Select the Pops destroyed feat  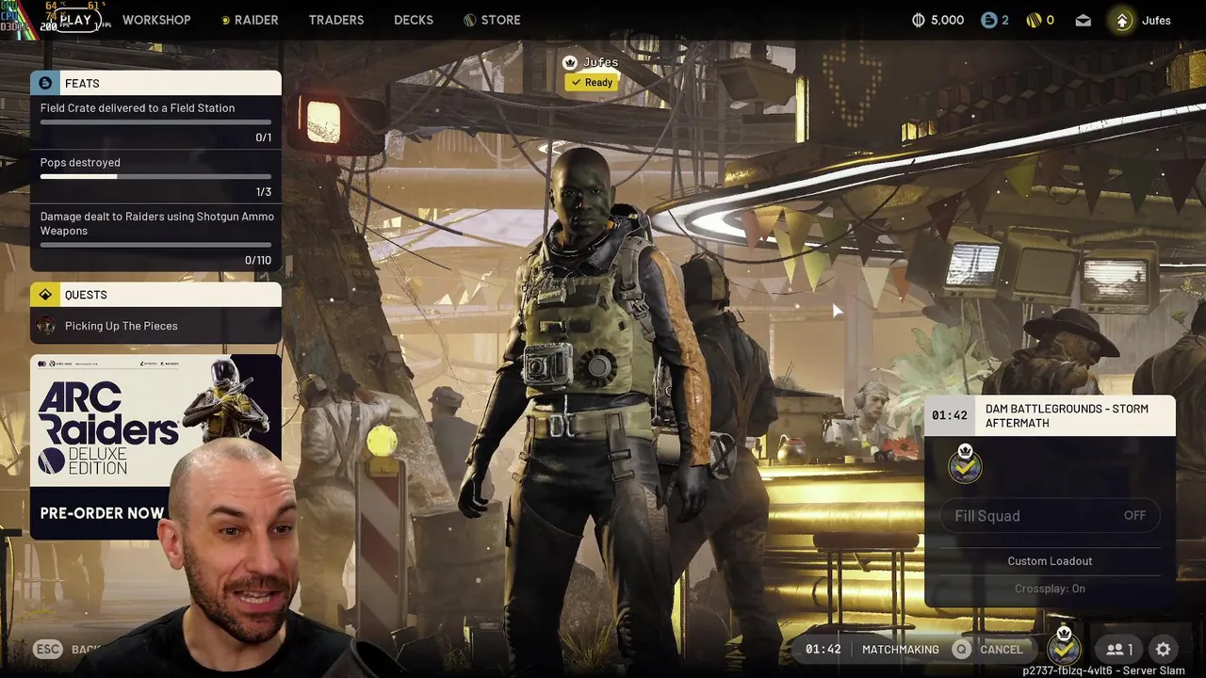[x=155, y=176]
